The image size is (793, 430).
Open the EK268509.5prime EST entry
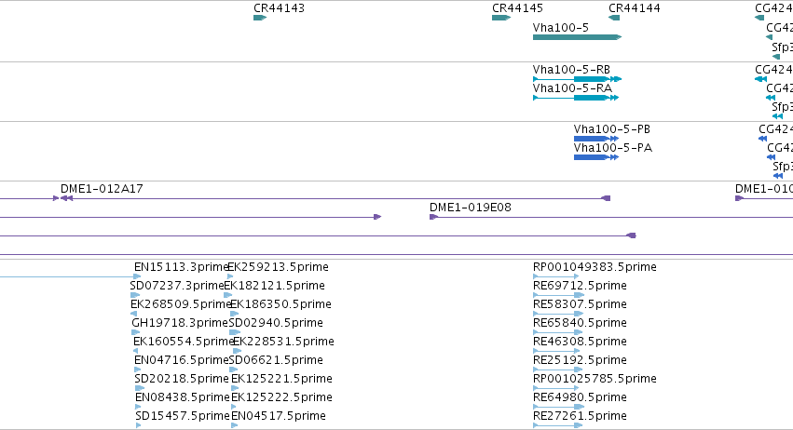point(181,304)
